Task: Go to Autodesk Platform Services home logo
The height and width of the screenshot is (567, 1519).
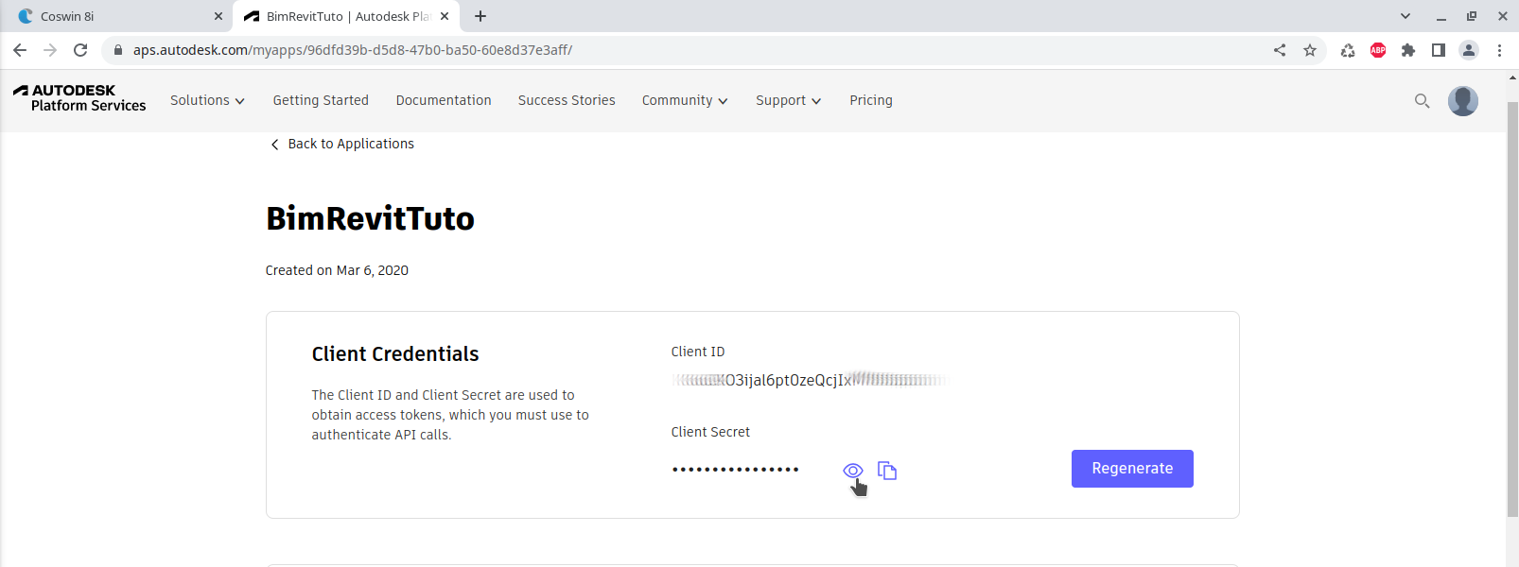Action: tap(79, 98)
